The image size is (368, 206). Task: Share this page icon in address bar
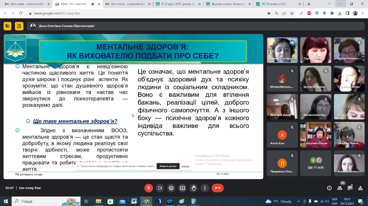click(284, 13)
